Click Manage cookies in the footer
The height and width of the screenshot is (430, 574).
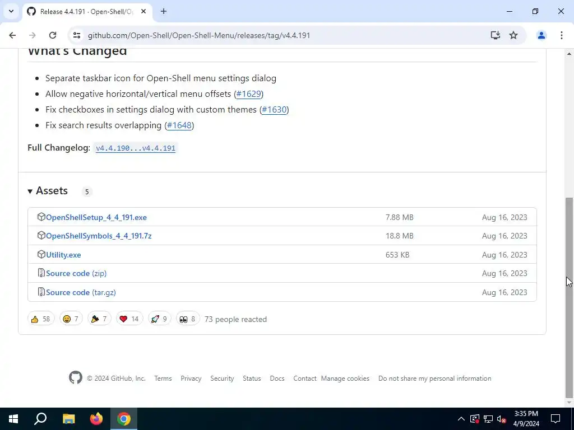[345, 379]
